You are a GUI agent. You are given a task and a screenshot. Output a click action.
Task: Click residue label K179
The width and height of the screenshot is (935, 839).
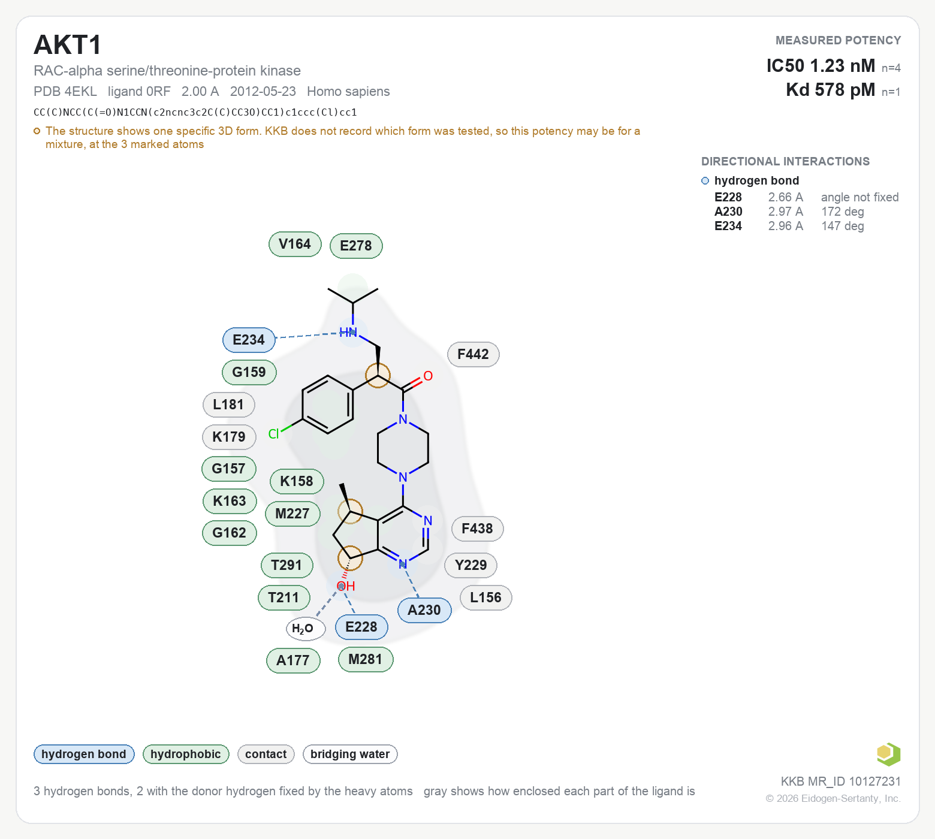pos(229,437)
